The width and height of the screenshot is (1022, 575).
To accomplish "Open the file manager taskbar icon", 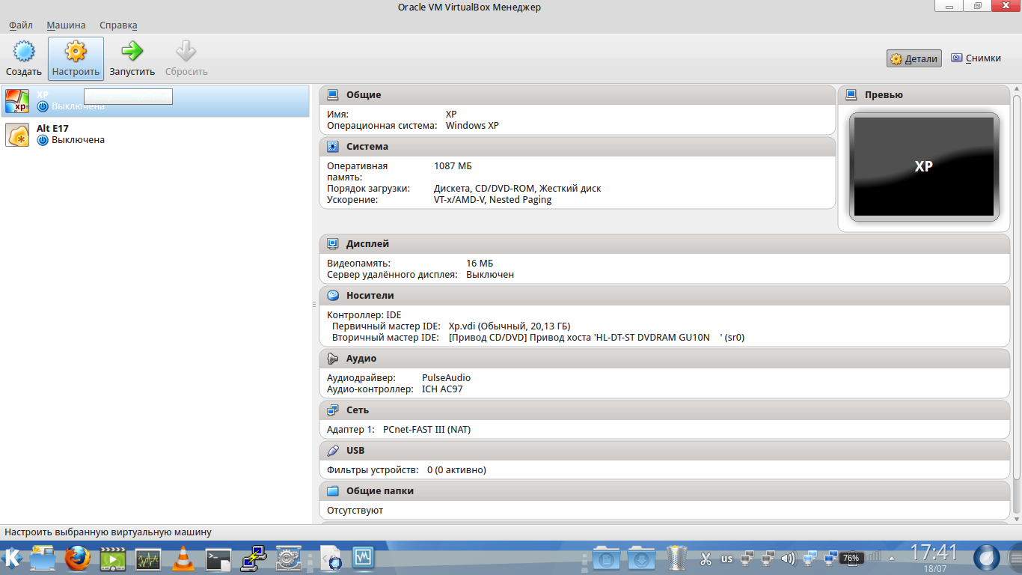I will click(43, 559).
